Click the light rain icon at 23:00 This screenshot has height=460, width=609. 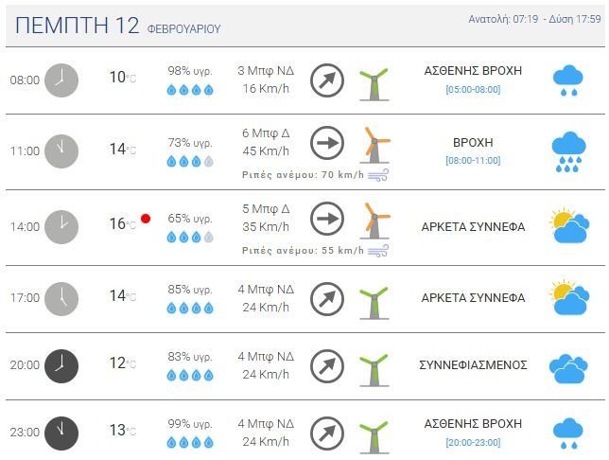coord(567,433)
